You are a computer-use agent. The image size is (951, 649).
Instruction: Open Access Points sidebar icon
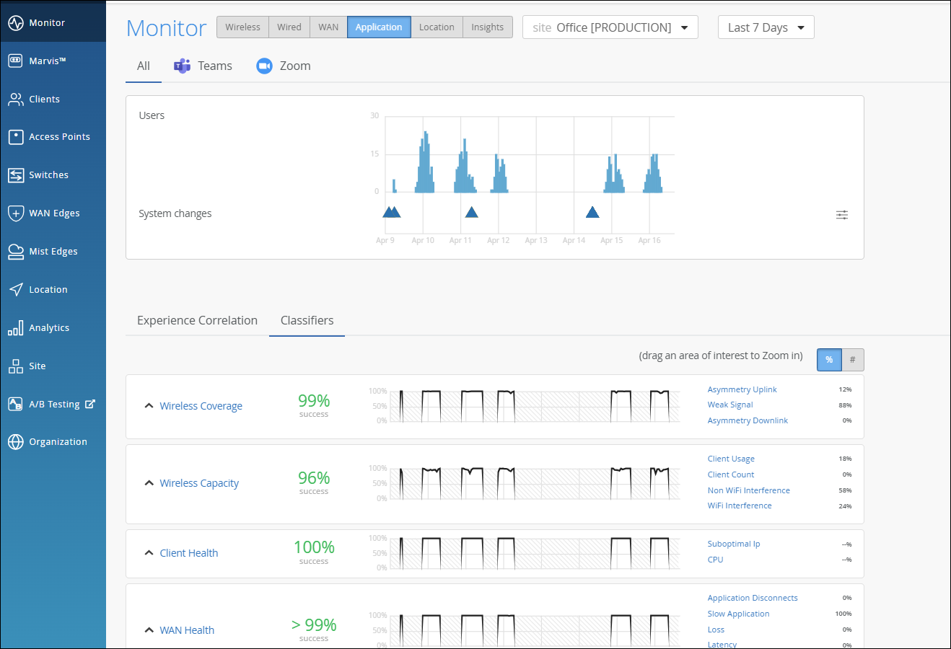[16, 137]
